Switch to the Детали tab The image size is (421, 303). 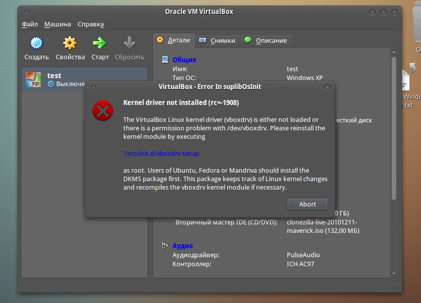coord(174,40)
